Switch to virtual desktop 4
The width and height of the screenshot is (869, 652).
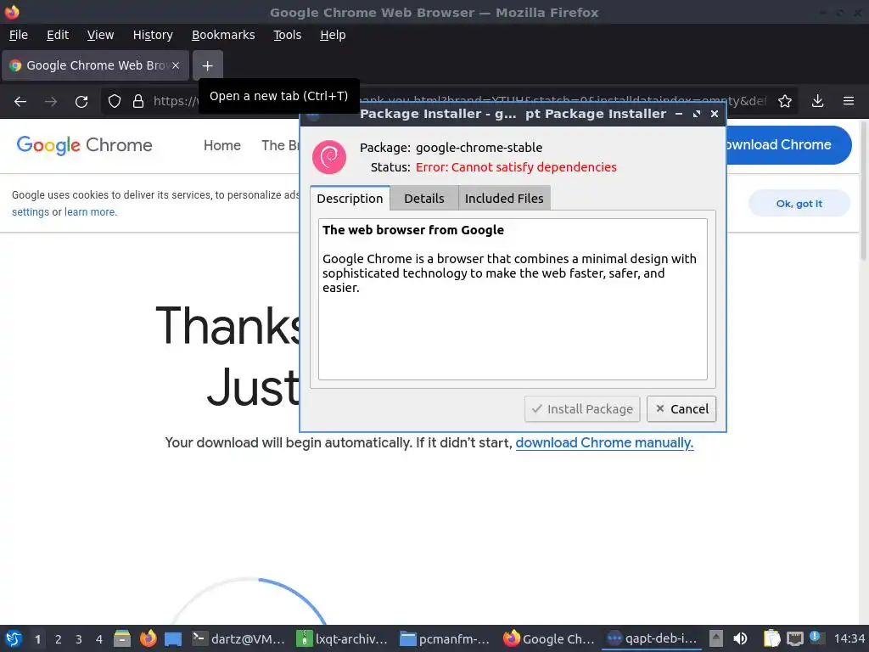click(99, 639)
